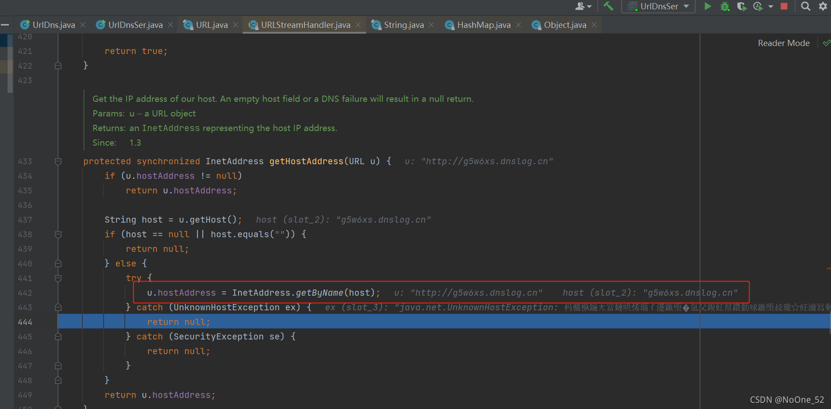
Task: Click getByName in line 442
Action: [319, 293]
